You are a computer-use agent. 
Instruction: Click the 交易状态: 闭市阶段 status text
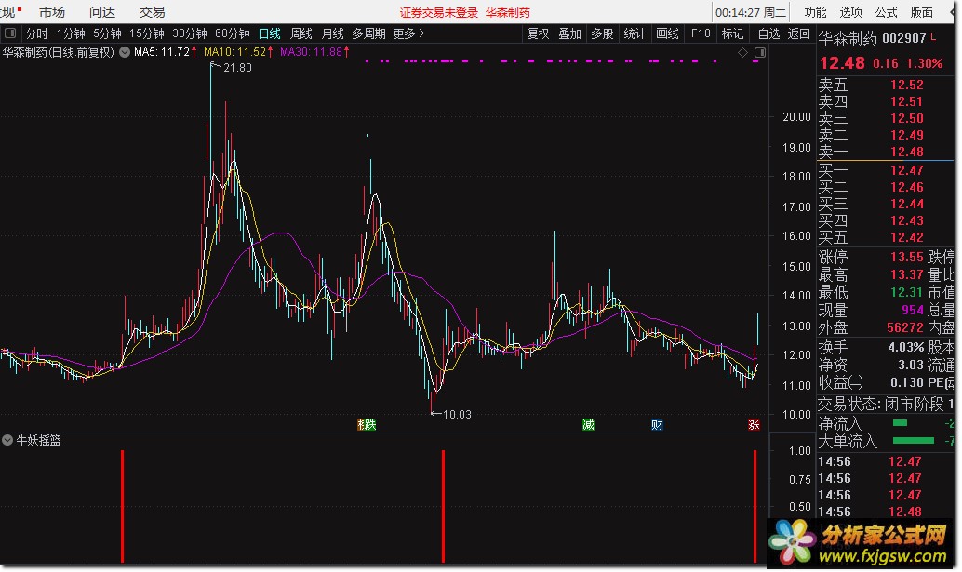point(880,404)
